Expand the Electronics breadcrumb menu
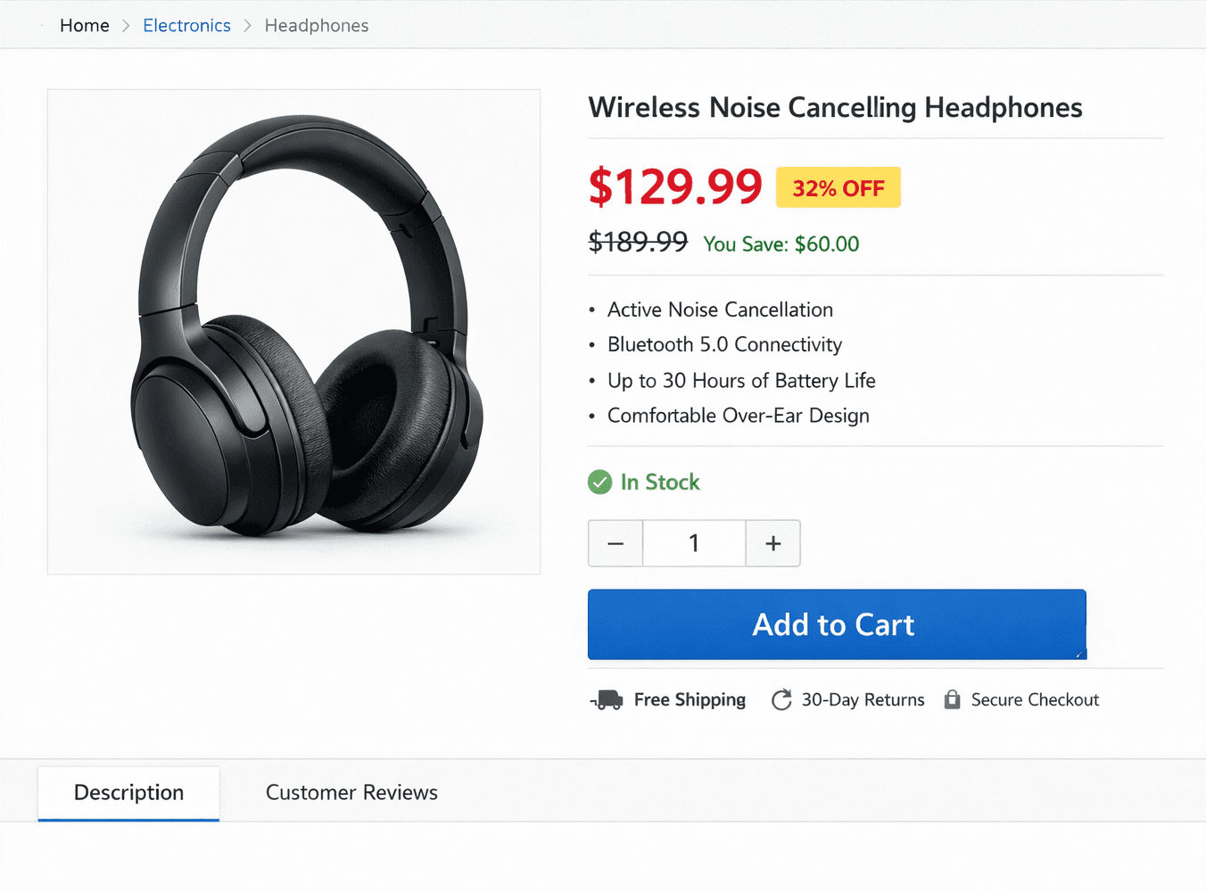1206x891 pixels. pyautogui.click(x=186, y=25)
